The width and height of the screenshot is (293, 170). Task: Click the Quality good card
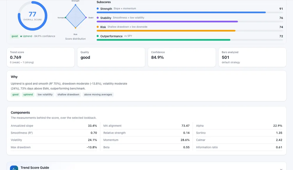[111, 57]
